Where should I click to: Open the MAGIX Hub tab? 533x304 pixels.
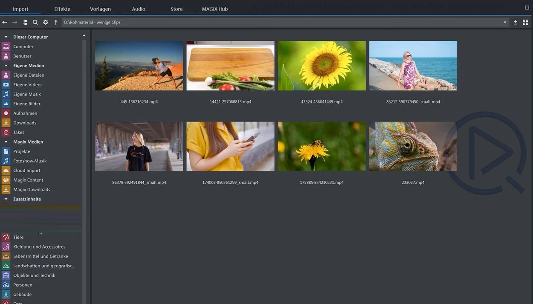(x=215, y=9)
